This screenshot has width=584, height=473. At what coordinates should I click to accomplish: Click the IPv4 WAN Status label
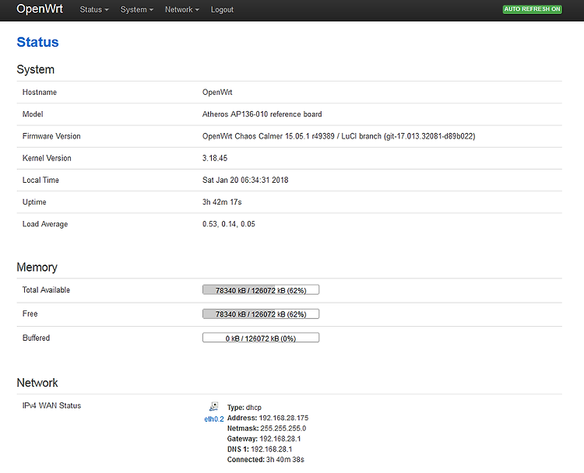coord(51,405)
